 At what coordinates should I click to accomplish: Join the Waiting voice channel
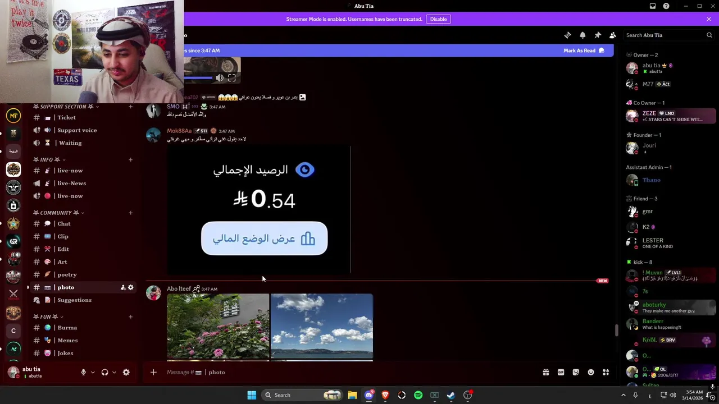click(x=83, y=143)
